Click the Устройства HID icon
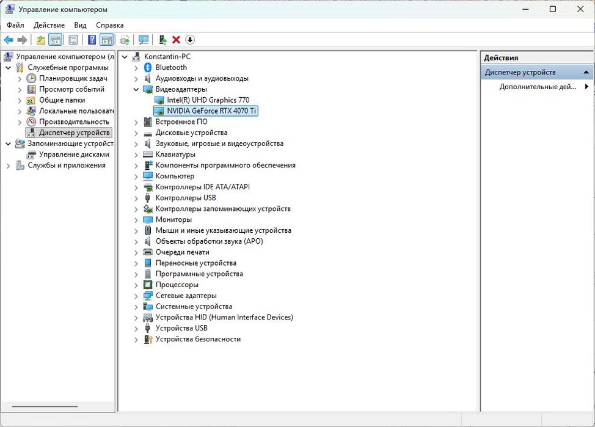The image size is (595, 427). [x=148, y=317]
